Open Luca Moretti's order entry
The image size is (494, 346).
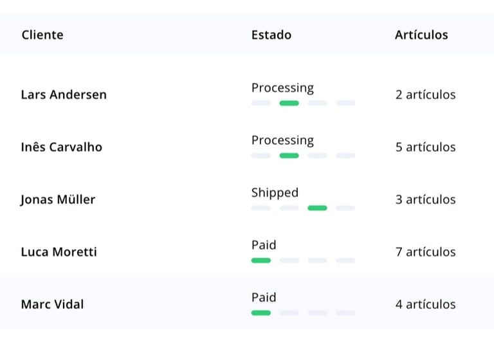point(59,252)
